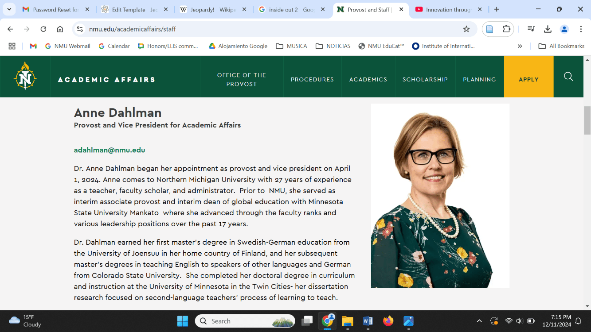Open the tab search dropdown arrow

tap(9, 9)
